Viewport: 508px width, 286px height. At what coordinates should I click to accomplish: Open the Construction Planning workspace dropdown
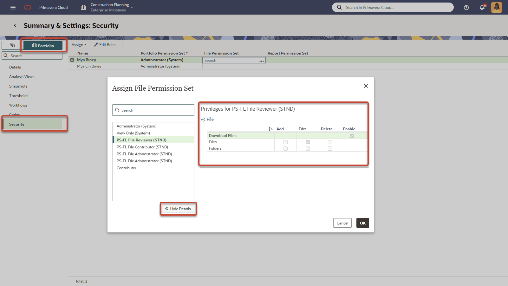click(x=111, y=7)
